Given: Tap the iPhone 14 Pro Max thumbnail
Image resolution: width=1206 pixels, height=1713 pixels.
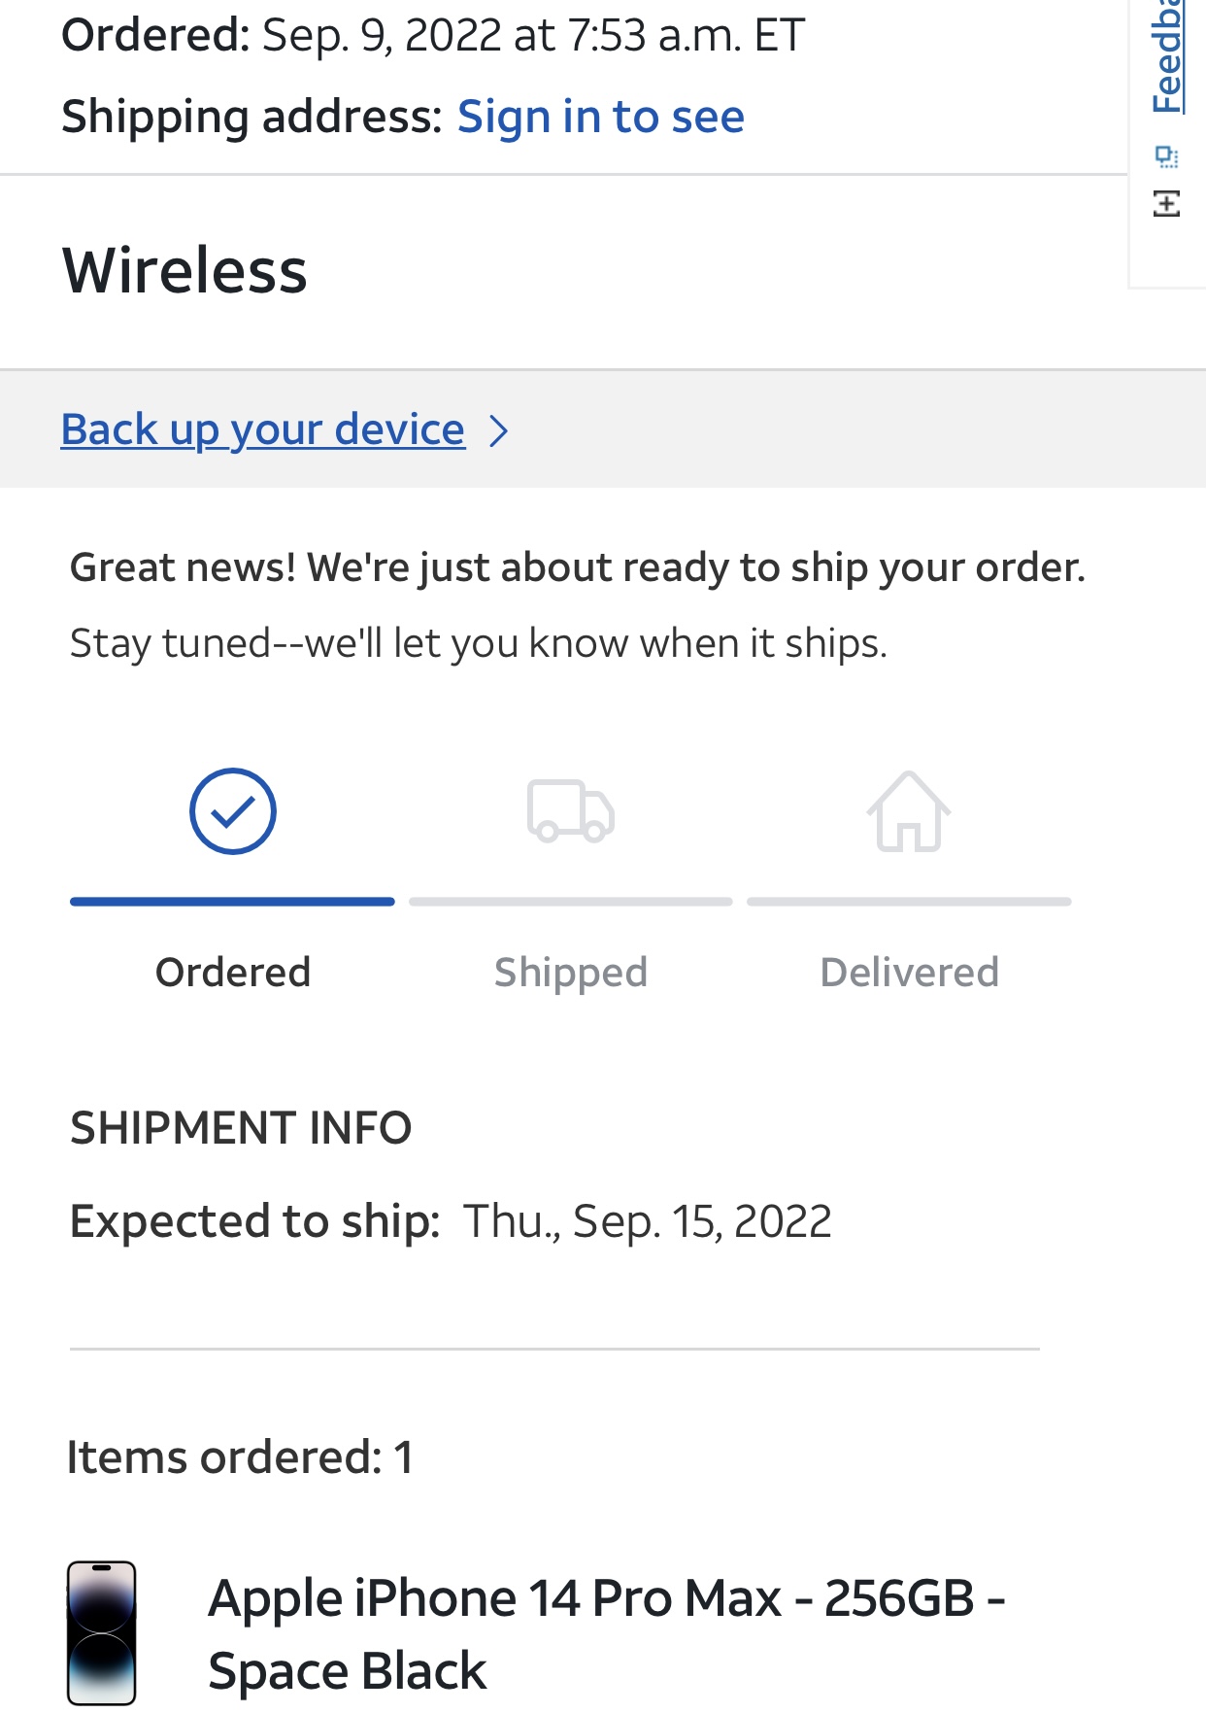Looking at the screenshot, I should [101, 1632].
